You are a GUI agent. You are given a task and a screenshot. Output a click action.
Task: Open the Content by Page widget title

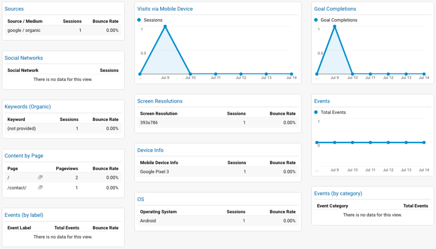[x=24, y=156]
